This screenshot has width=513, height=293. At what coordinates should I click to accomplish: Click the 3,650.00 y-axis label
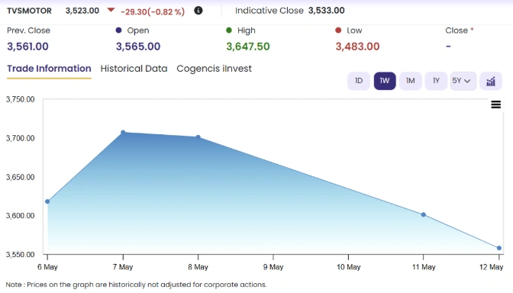point(21,177)
